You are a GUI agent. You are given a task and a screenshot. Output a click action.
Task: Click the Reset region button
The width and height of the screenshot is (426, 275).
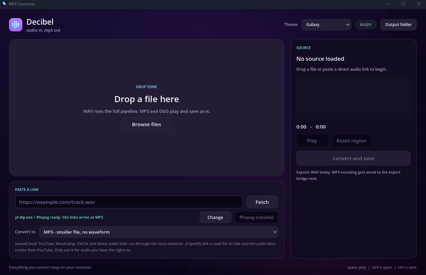pos(351,141)
